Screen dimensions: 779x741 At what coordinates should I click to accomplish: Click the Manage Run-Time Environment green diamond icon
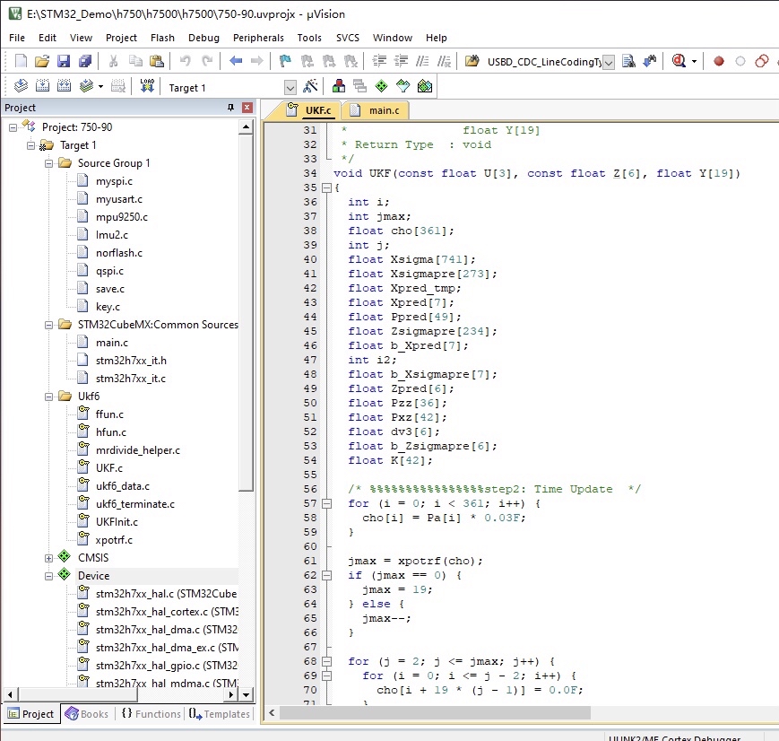pos(381,86)
